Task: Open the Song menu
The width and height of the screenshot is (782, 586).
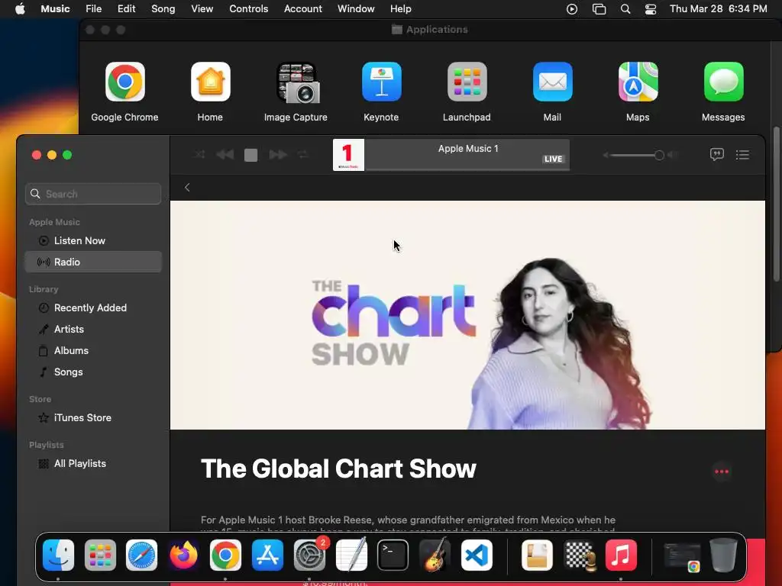Action: pyautogui.click(x=163, y=9)
